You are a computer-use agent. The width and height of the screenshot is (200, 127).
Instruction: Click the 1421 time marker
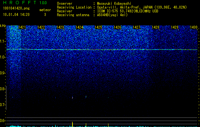(x=22, y=27)
